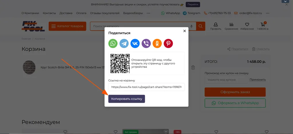Click the Перейти button in the banner
Screen dimensions: 293x134
[193, 5]
